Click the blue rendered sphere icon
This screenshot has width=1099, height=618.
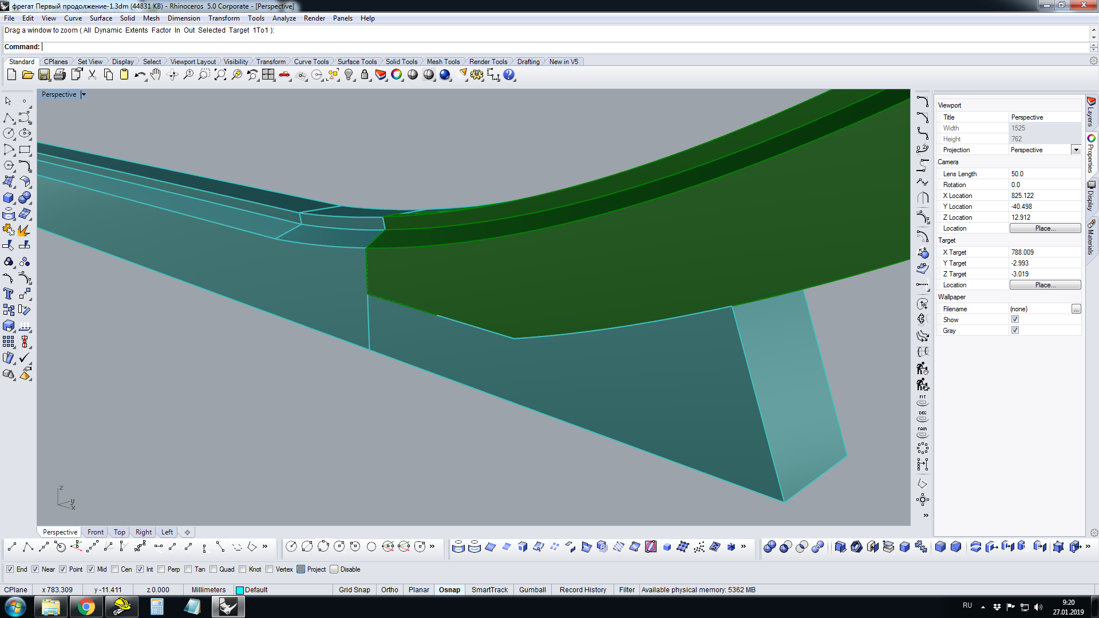[445, 75]
